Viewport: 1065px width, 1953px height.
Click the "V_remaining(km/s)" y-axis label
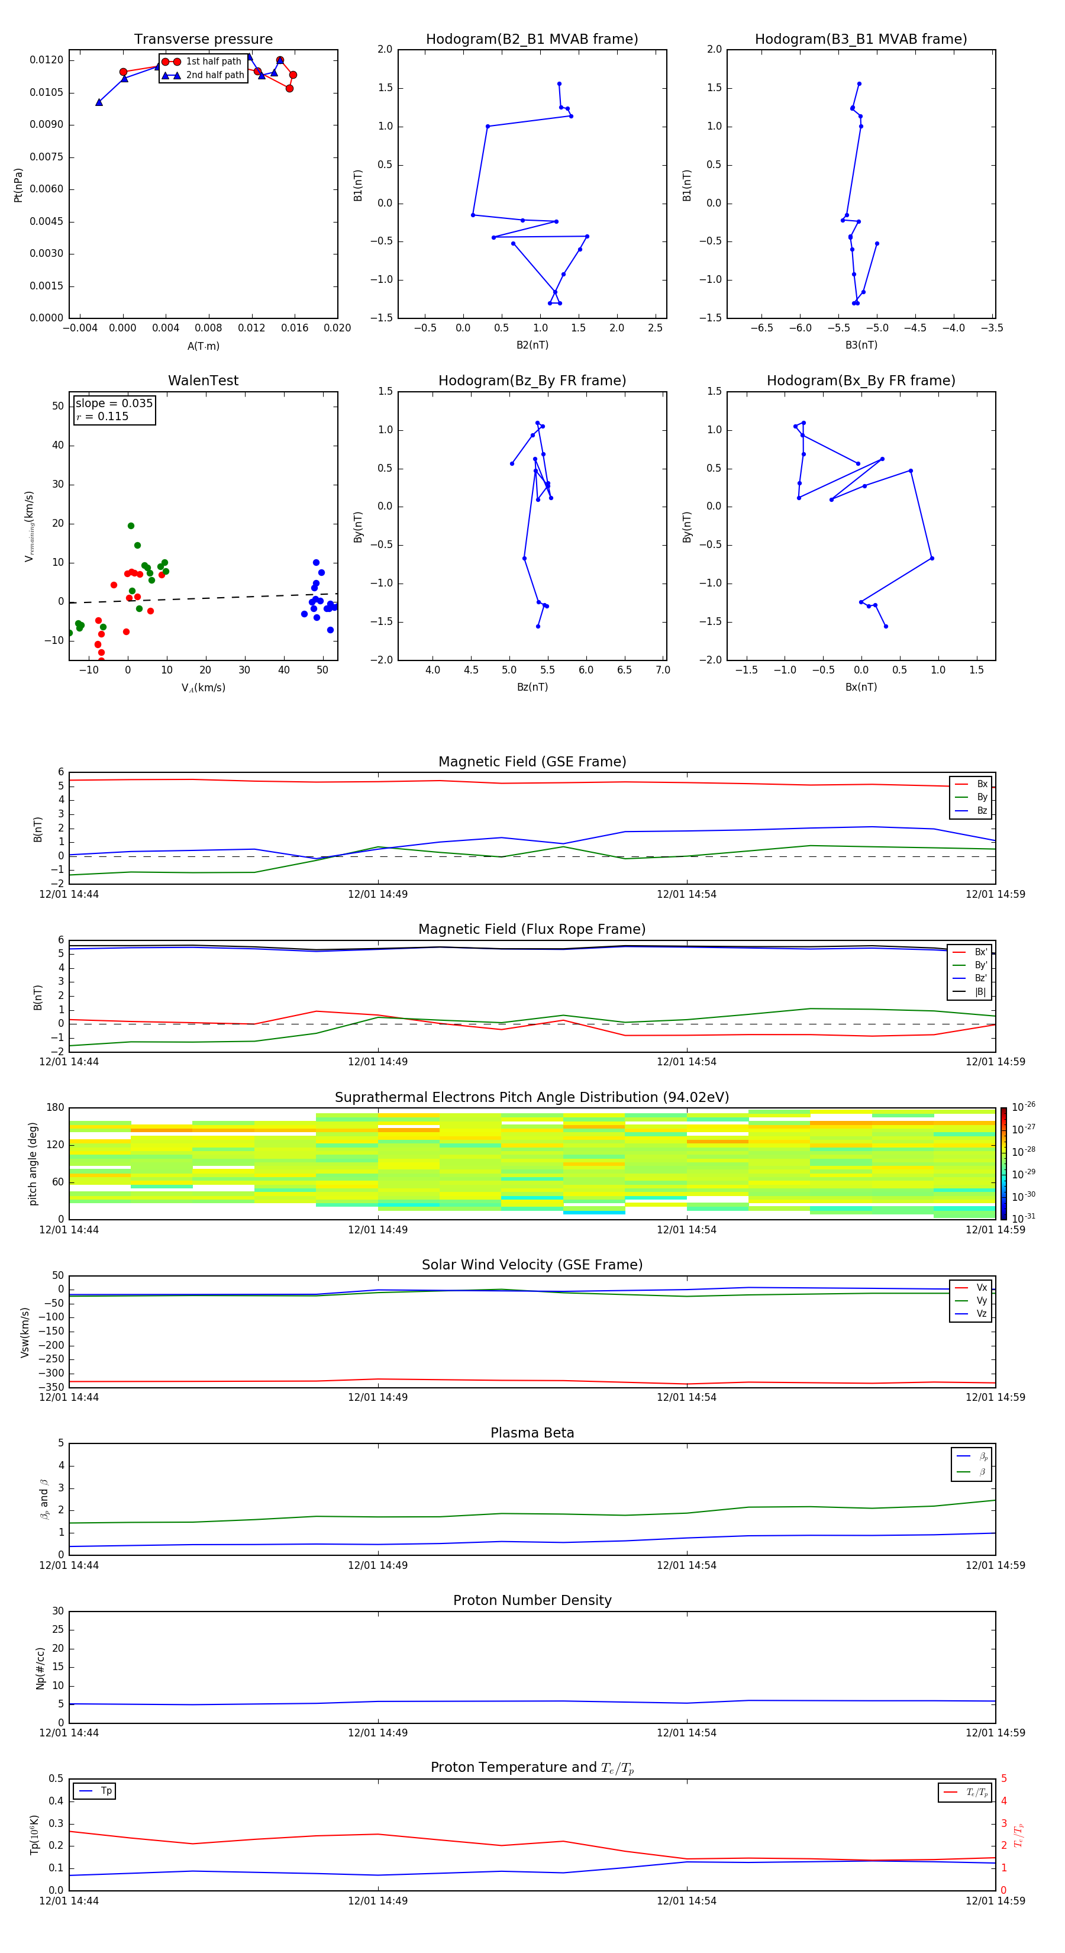[29, 526]
